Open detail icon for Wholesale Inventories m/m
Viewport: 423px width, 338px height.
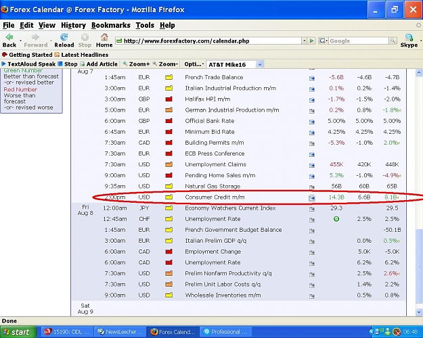(x=312, y=296)
